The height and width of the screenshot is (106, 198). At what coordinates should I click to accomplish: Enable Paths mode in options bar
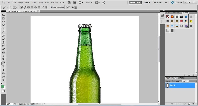(x=14, y=7)
